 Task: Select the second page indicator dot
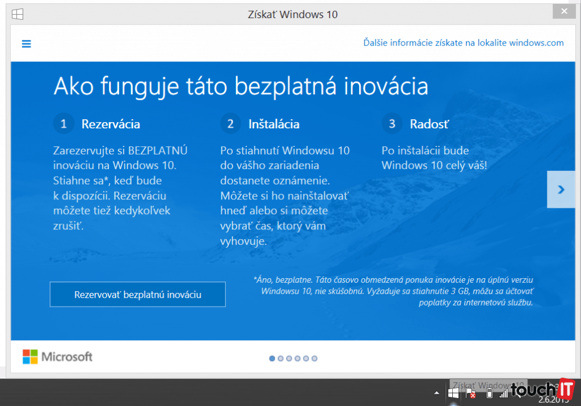click(281, 358)
